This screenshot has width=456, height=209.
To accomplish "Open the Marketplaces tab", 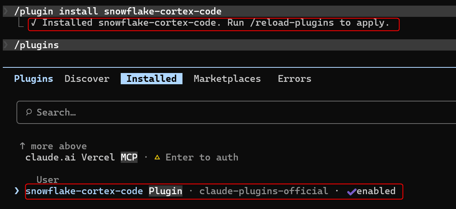I will [227, 79].
